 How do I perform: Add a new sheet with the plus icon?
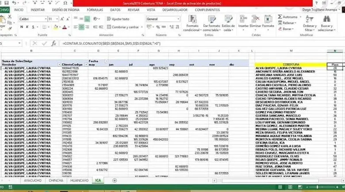pyautogui.click(x=115, y=180)
